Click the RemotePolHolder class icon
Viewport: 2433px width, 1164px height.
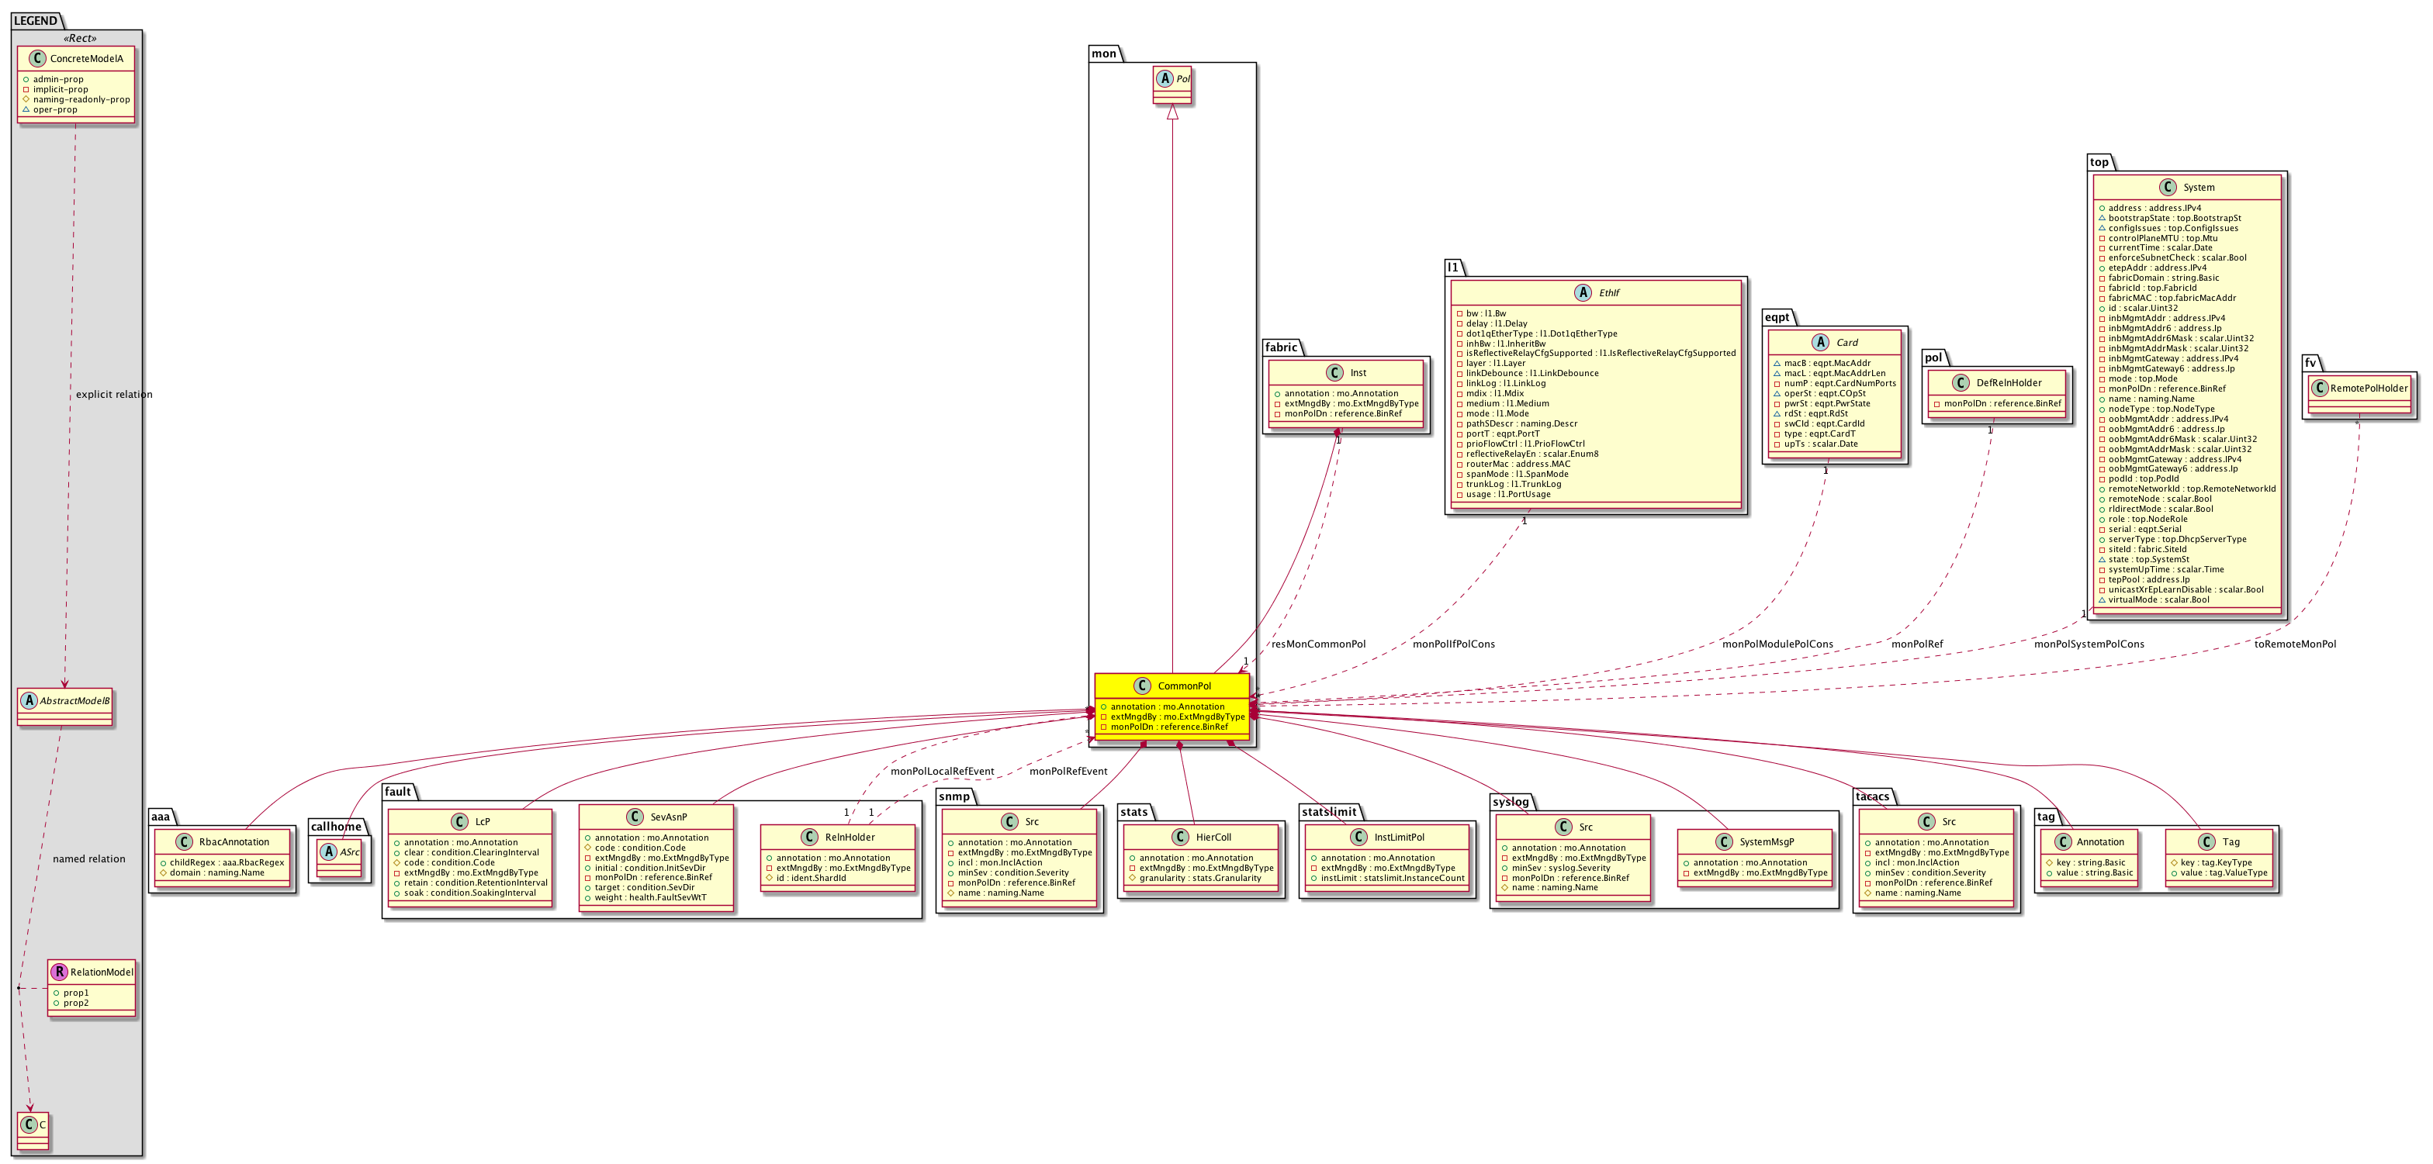(2319, 388)
